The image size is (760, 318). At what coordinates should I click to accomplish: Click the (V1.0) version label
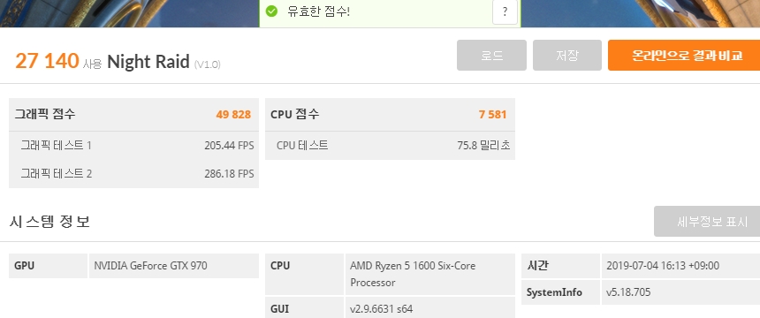(208, 64)
